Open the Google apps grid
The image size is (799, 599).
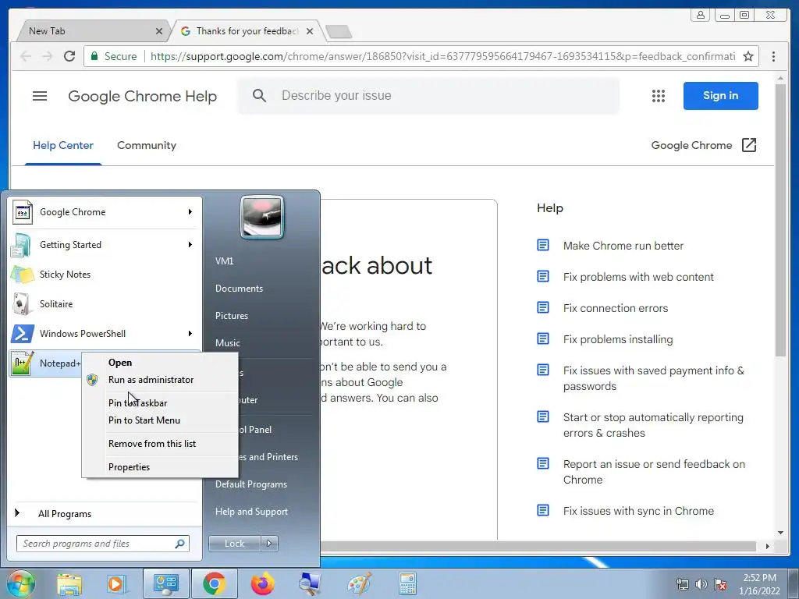659,96
